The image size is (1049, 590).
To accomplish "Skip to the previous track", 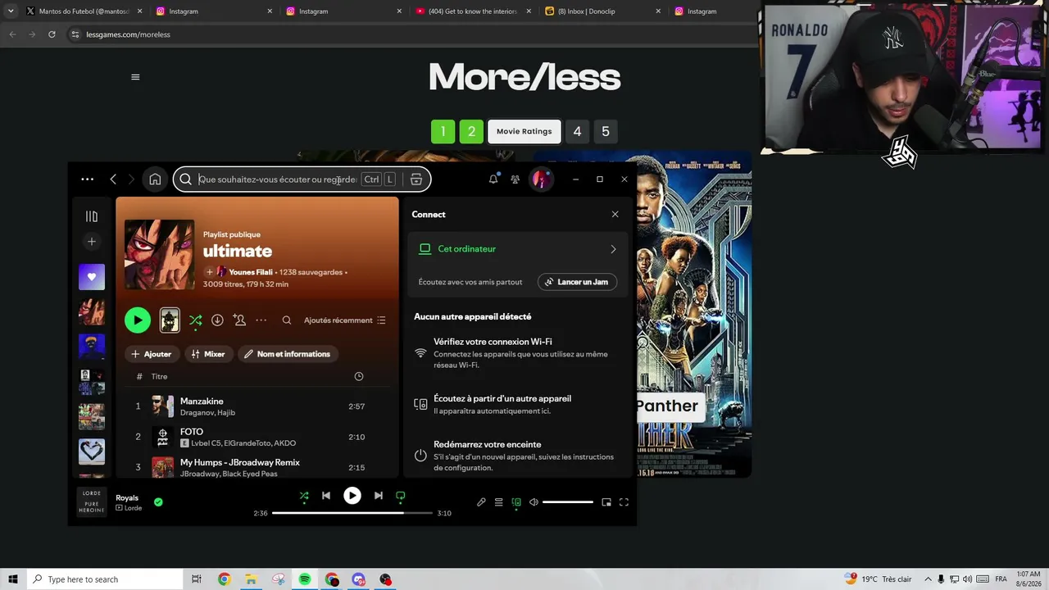I will pyautogui.click(x=326, y=496).
